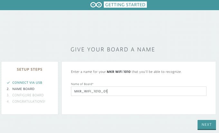Click the Name of Board* field label
This screenshot has height=133, width=219.
coord(82,84)
